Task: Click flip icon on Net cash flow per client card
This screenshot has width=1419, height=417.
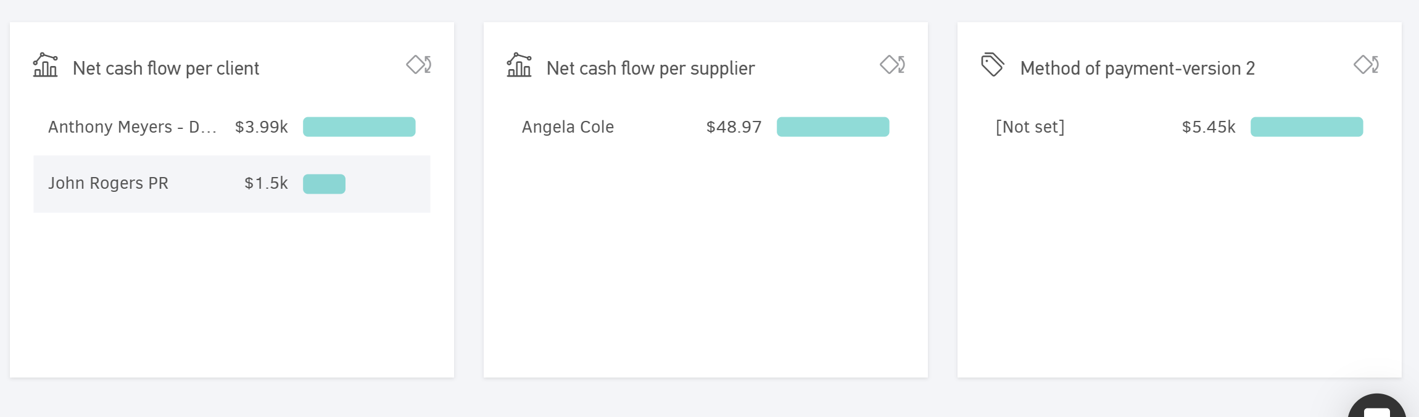Action: click(419, 65)
